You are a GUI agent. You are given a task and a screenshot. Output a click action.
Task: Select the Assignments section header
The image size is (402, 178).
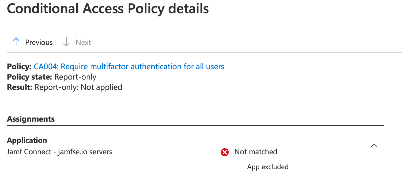[31, 119]
